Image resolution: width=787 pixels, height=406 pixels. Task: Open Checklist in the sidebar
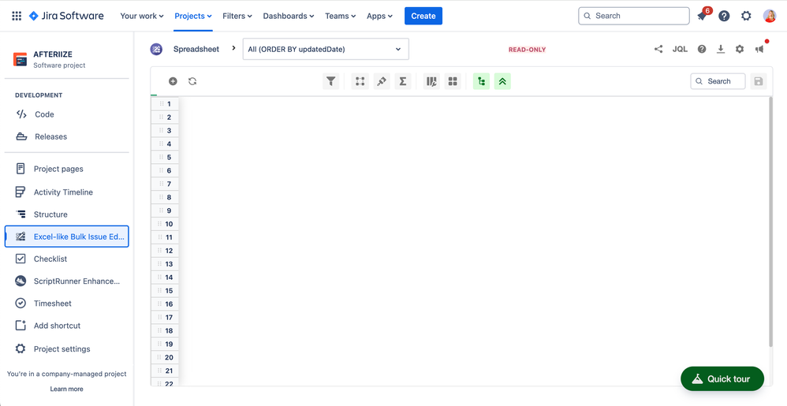[67, 259]
